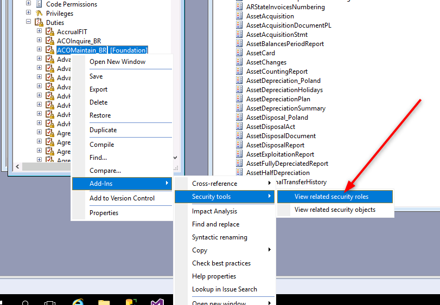Click the Privileges keys icon
The image size is (440, 305).
(x=39, y=14)
